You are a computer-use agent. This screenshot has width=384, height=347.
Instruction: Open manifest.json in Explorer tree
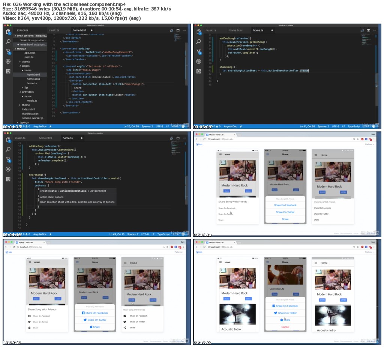click(x=30, y=114)
